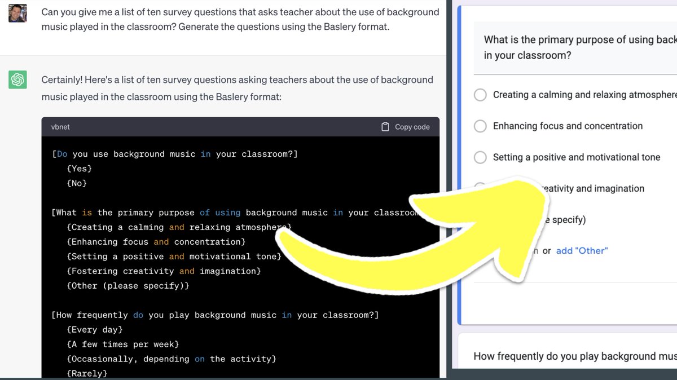Click the clipboard icon beside Copy code

point(385,127)
